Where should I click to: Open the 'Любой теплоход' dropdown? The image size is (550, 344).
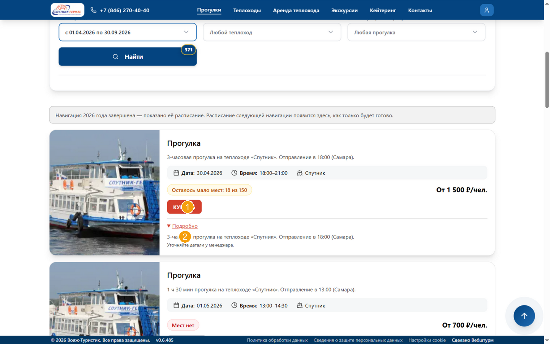tap(272, 32)
